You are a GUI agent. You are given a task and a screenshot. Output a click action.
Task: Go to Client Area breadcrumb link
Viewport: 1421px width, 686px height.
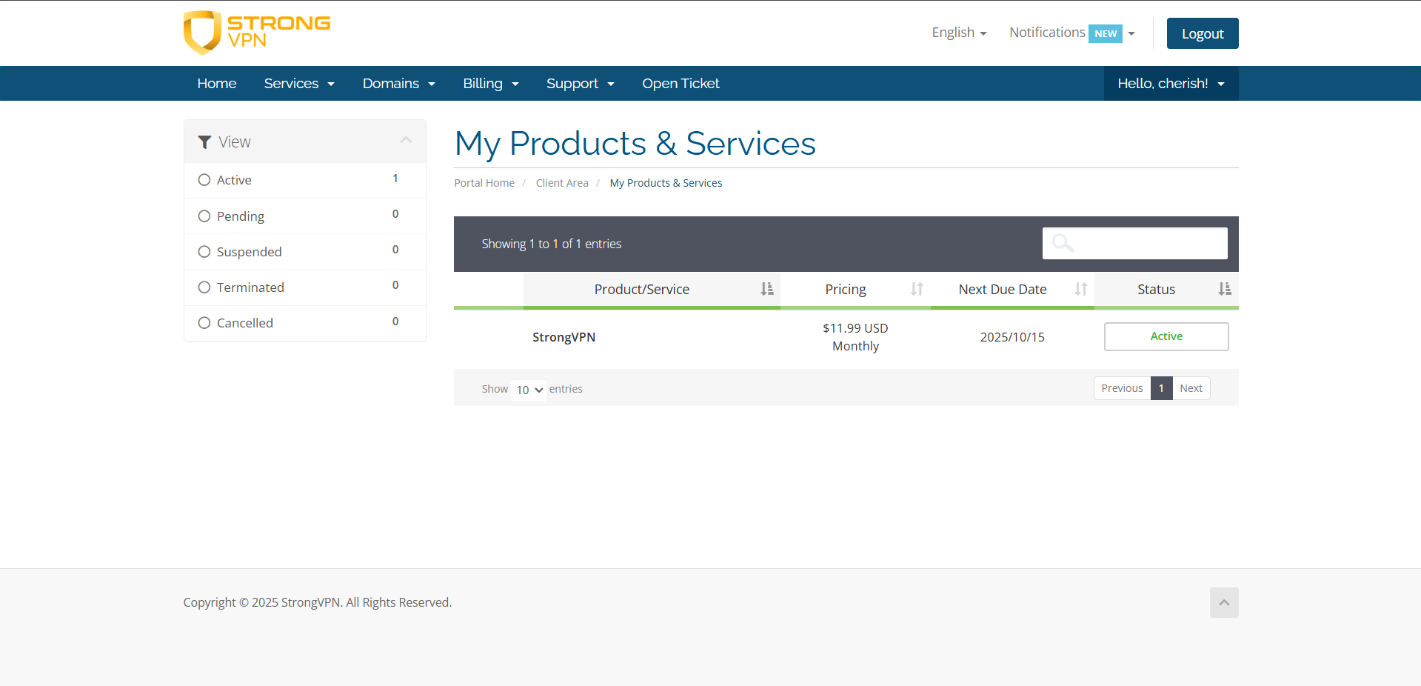tap(561, 183)
